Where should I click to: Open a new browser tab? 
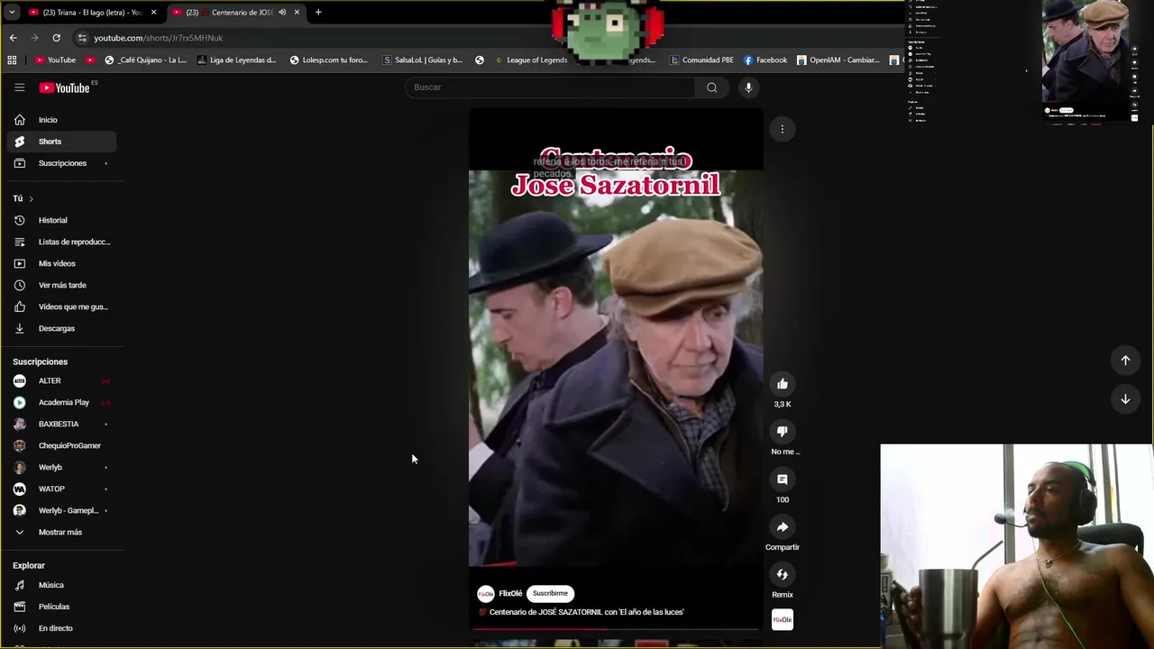[318, 13]
